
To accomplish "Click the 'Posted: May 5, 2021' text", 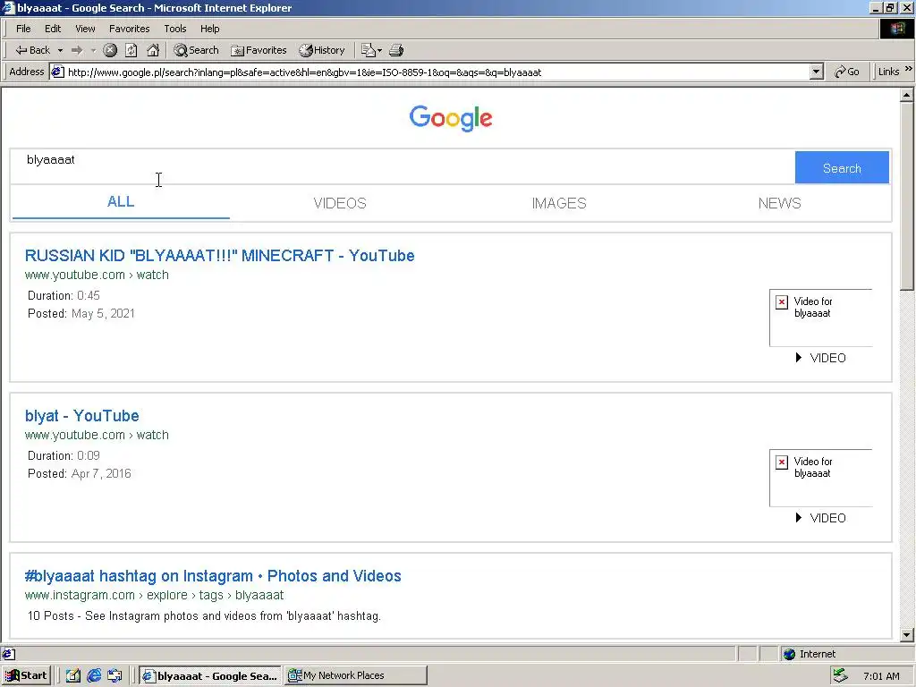I will (81, 314).
